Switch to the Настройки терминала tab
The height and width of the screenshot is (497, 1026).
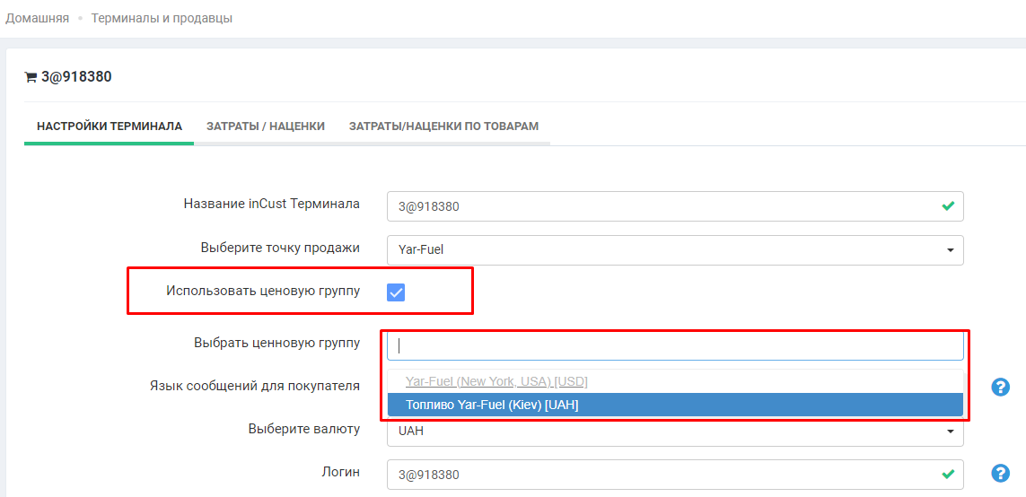point(110,126)
